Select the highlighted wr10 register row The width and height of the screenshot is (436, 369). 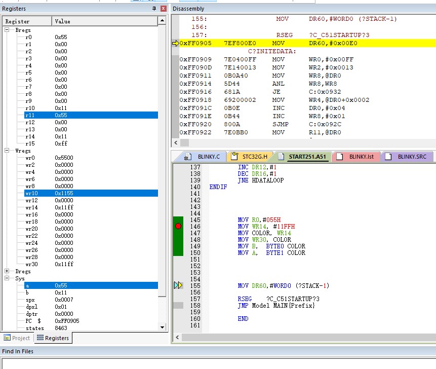coord(91,193)
